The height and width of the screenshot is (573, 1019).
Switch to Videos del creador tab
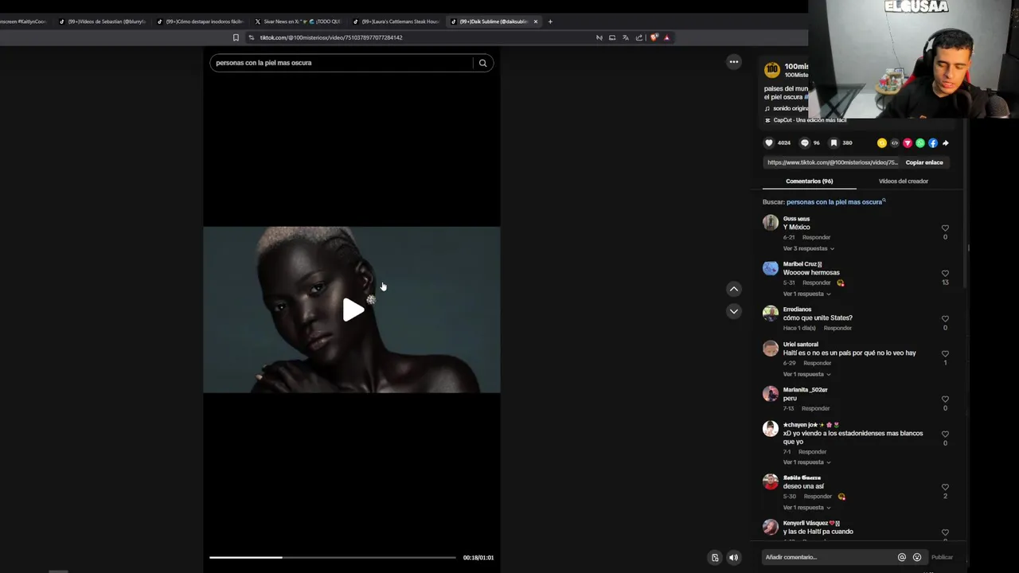click(904, 181)
